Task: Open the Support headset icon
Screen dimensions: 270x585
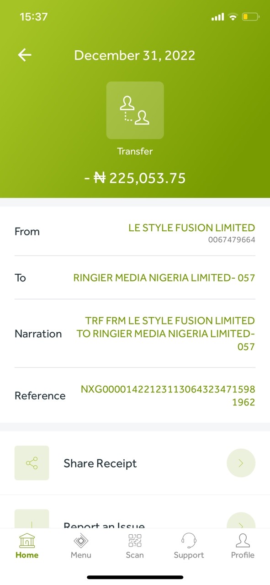Action: pos(189,541)
